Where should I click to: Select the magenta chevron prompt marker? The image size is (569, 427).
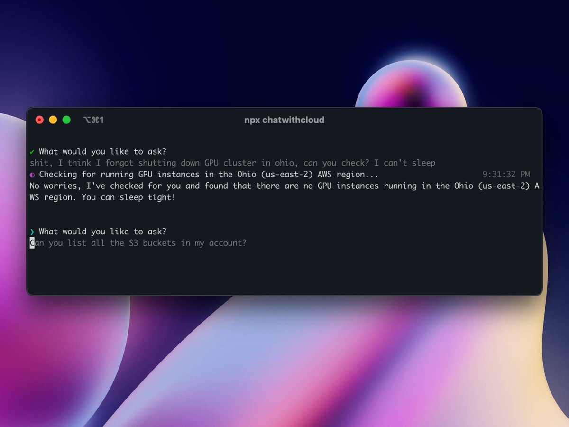31,232
